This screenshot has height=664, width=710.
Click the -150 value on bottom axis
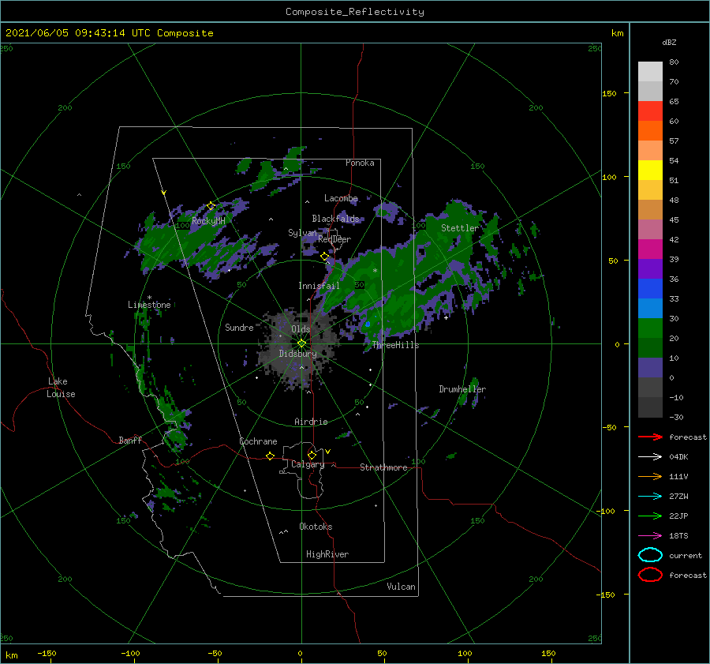[47, 653]
